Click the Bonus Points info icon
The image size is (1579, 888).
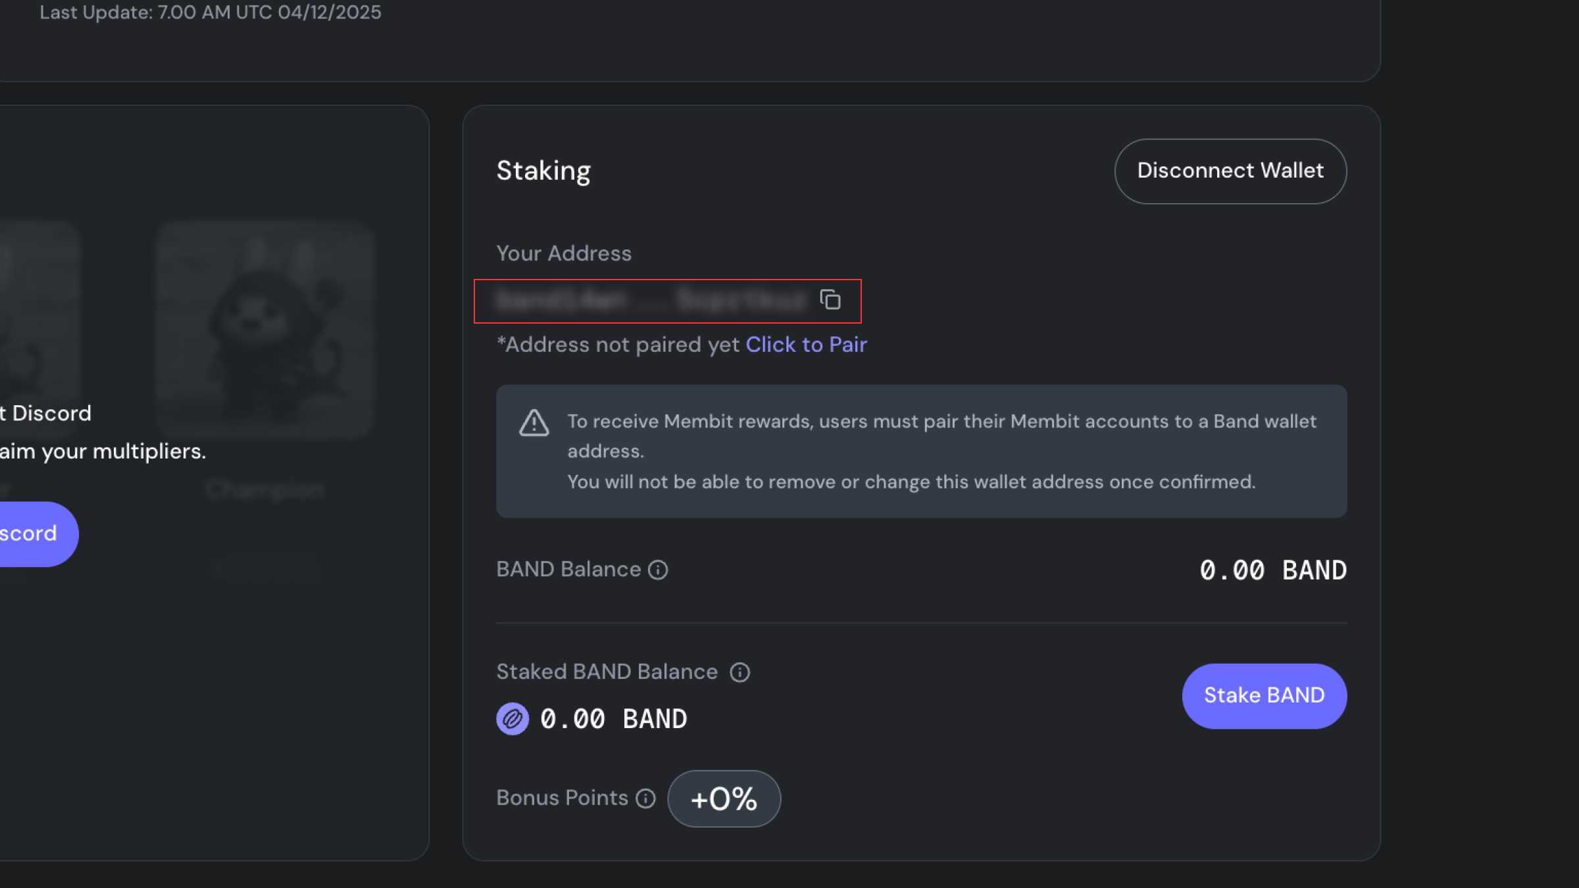point(646,799)
